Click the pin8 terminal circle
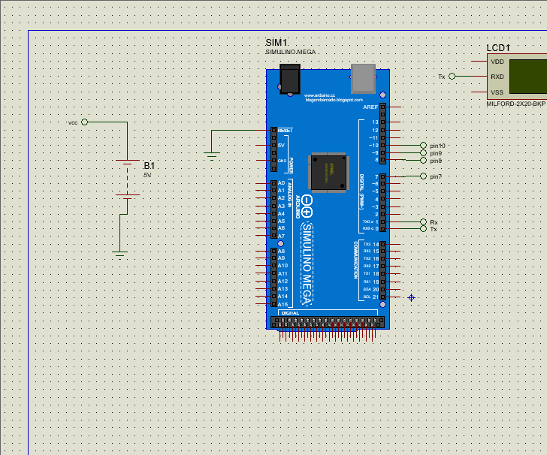This screenshot has height=455, width=547. (x=423, y=161)
